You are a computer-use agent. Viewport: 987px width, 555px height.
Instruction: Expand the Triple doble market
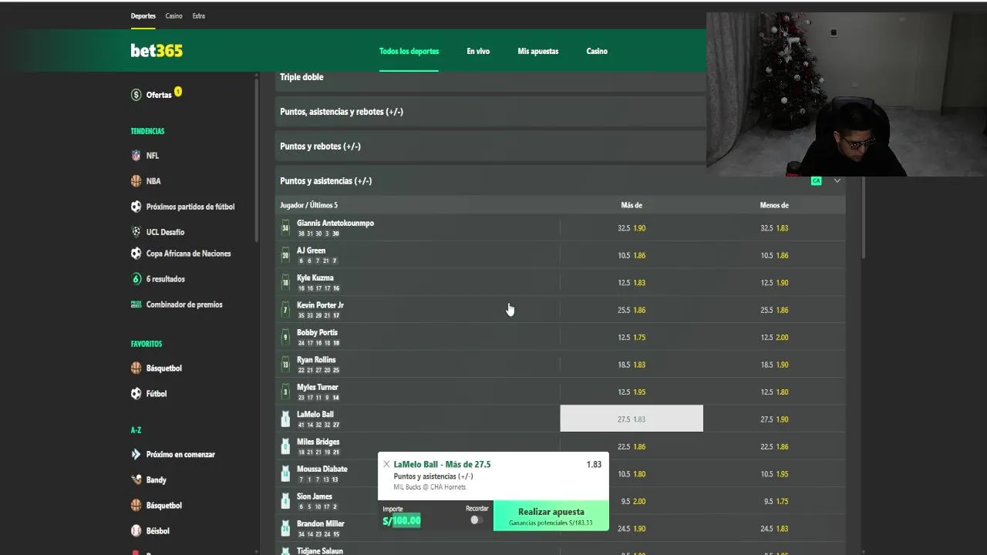coord(490,77)
